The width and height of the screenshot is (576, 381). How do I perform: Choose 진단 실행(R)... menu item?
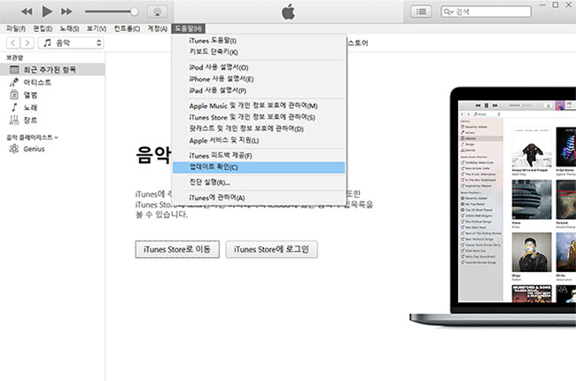click(x=259, y=183)
